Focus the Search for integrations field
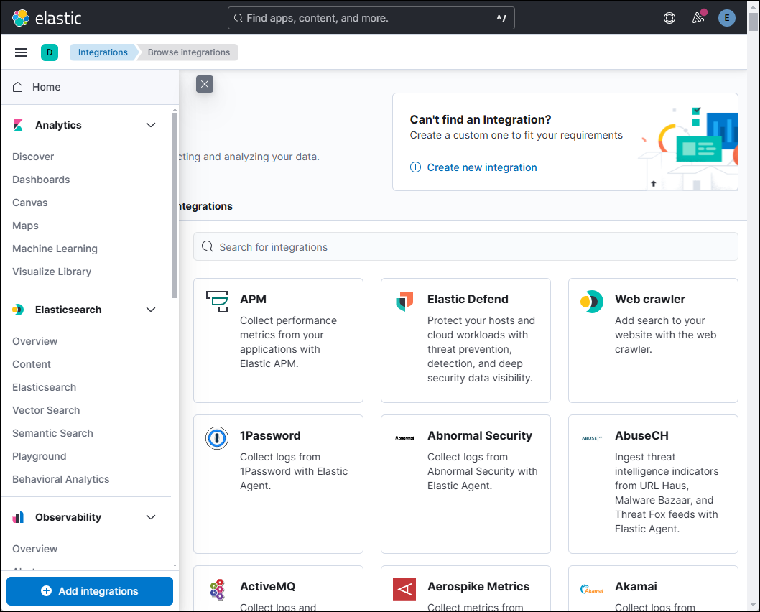This screenshot has height=612, width=760. 465,246
